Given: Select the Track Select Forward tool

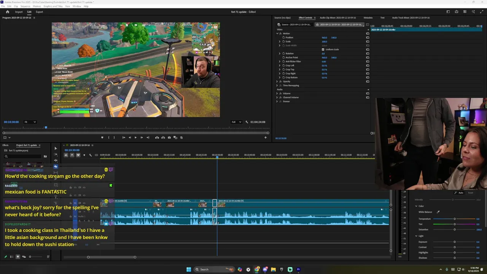Looking at the screenshot, I should (x=56, y=155).
